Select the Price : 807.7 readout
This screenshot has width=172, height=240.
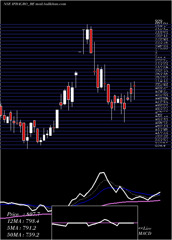[24, 214]
